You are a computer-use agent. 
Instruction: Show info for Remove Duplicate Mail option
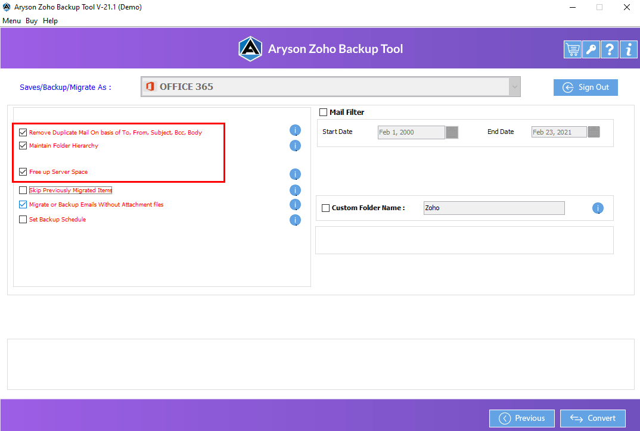point(295,130)
